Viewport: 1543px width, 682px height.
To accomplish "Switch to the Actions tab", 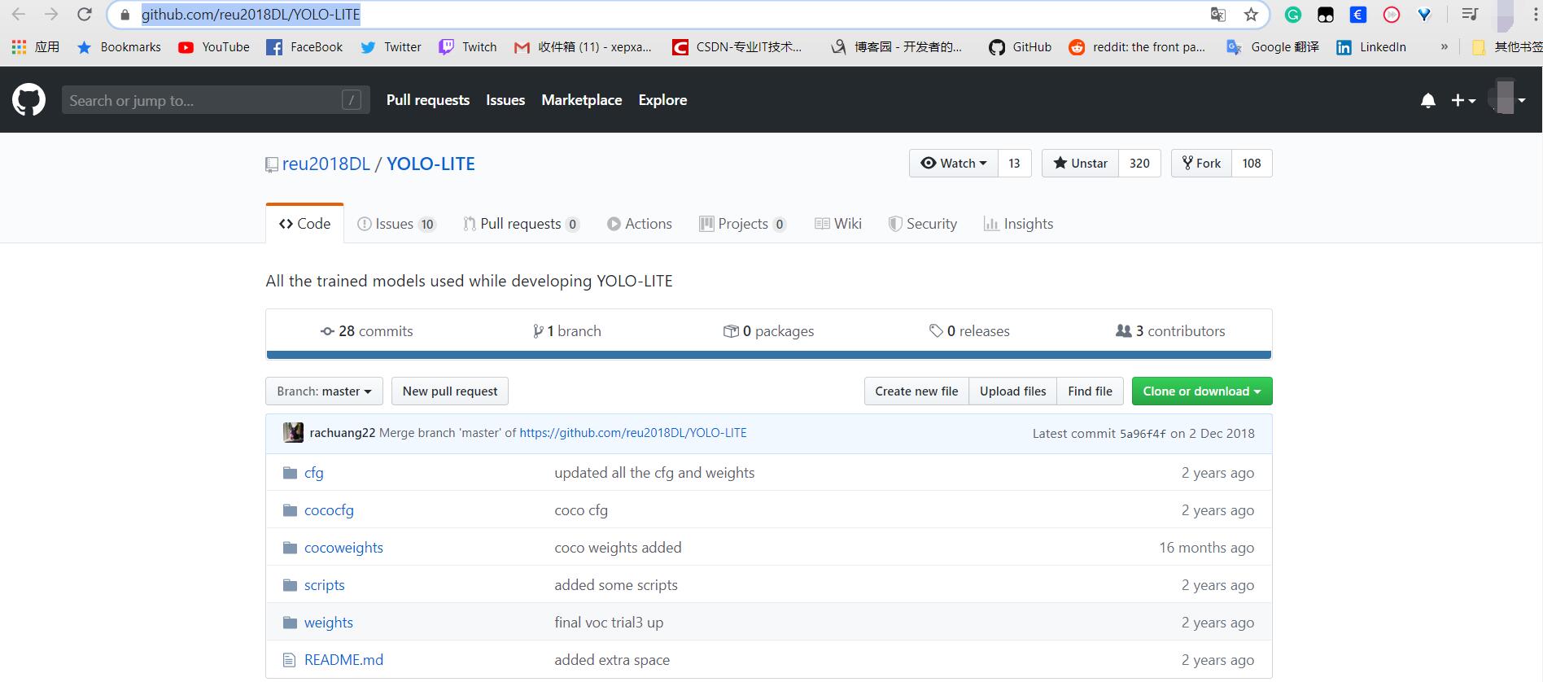I will [x=640, y=224].
